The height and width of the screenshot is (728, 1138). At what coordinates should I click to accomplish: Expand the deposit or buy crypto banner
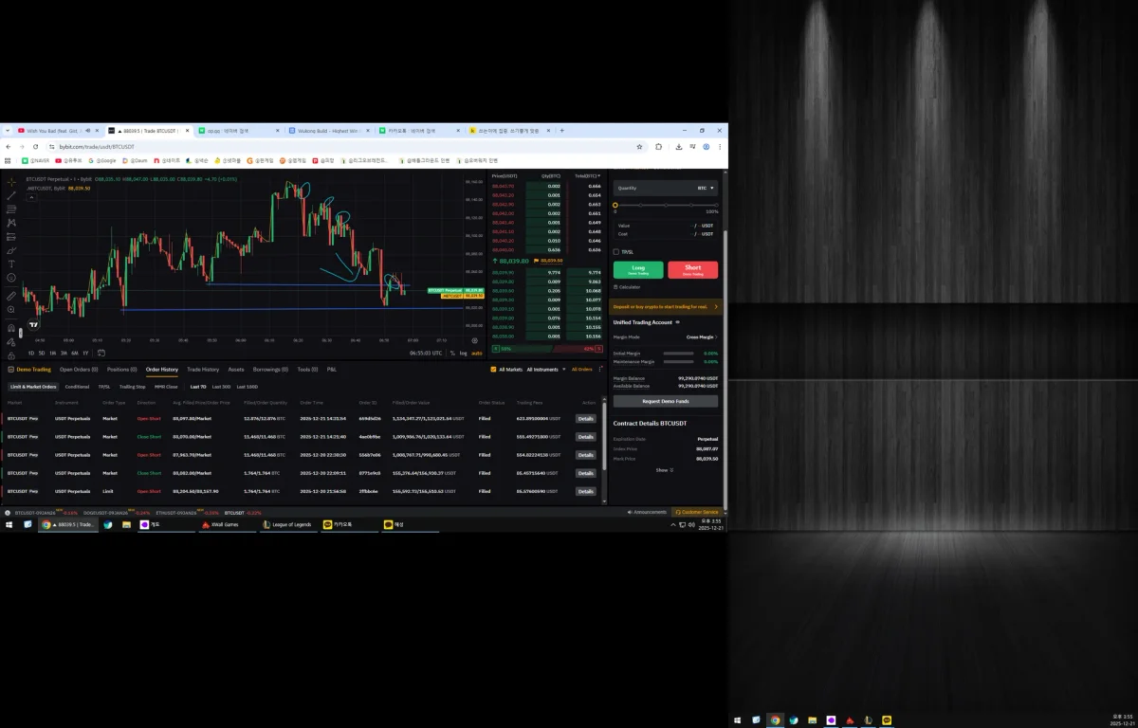tap(667, 307)
